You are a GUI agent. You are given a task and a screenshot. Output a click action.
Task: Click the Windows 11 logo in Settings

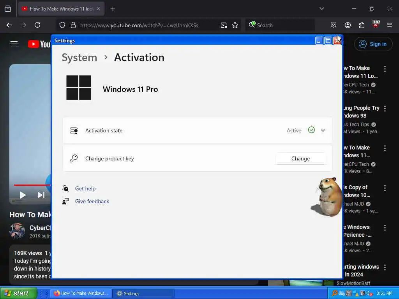pos(79,88)
